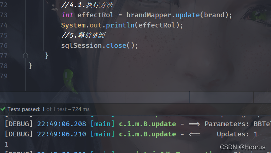Click line number 79 in the gutter

click(x=4, y=76)
